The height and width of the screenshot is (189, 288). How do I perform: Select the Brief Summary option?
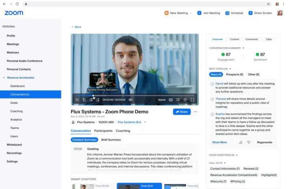point(111,140)
